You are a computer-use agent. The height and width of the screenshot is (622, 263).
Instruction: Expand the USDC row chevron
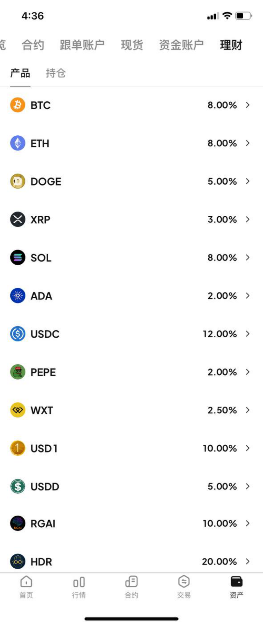[x=248, y=334]
